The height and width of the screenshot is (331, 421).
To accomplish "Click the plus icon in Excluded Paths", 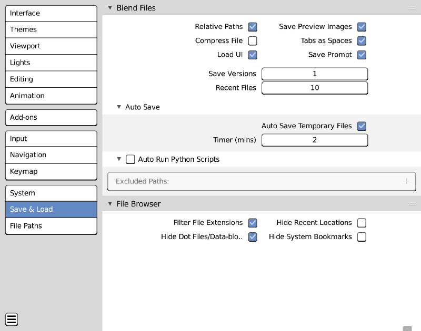I will (x=406, y=181).
